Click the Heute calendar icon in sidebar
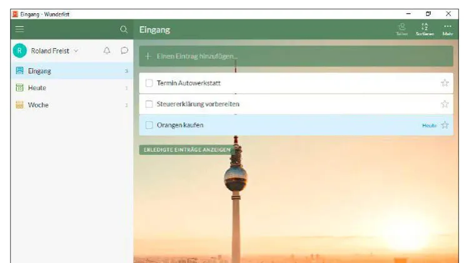Image resolution: width=469 pixels, height=263 pixels. click(19, 87)
